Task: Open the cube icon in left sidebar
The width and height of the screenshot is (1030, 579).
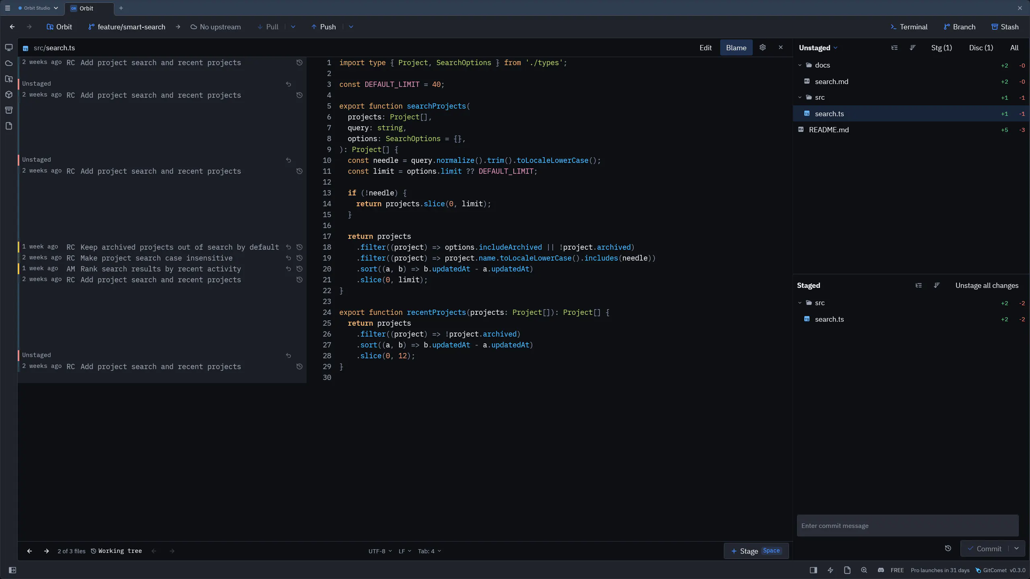Action: click(9, 94)
